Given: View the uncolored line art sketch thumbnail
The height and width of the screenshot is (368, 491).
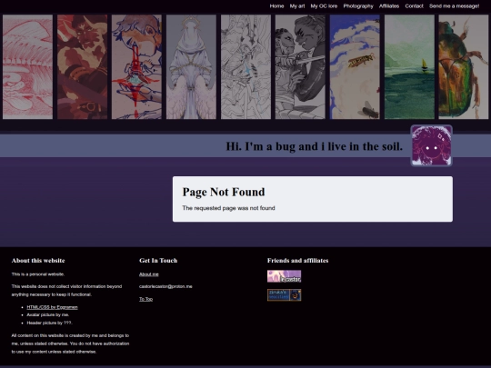Looking at the screenshot, I should point(245,66).
